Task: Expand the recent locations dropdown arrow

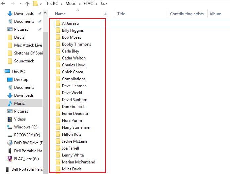Action: click(20, 4)
